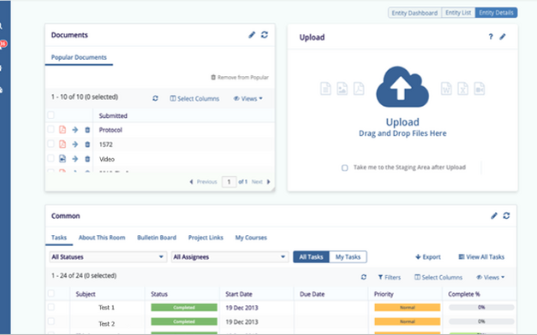Show All Tasks toggle button
Viewport: 537px width, 335px height.
(x=311, y=256)
